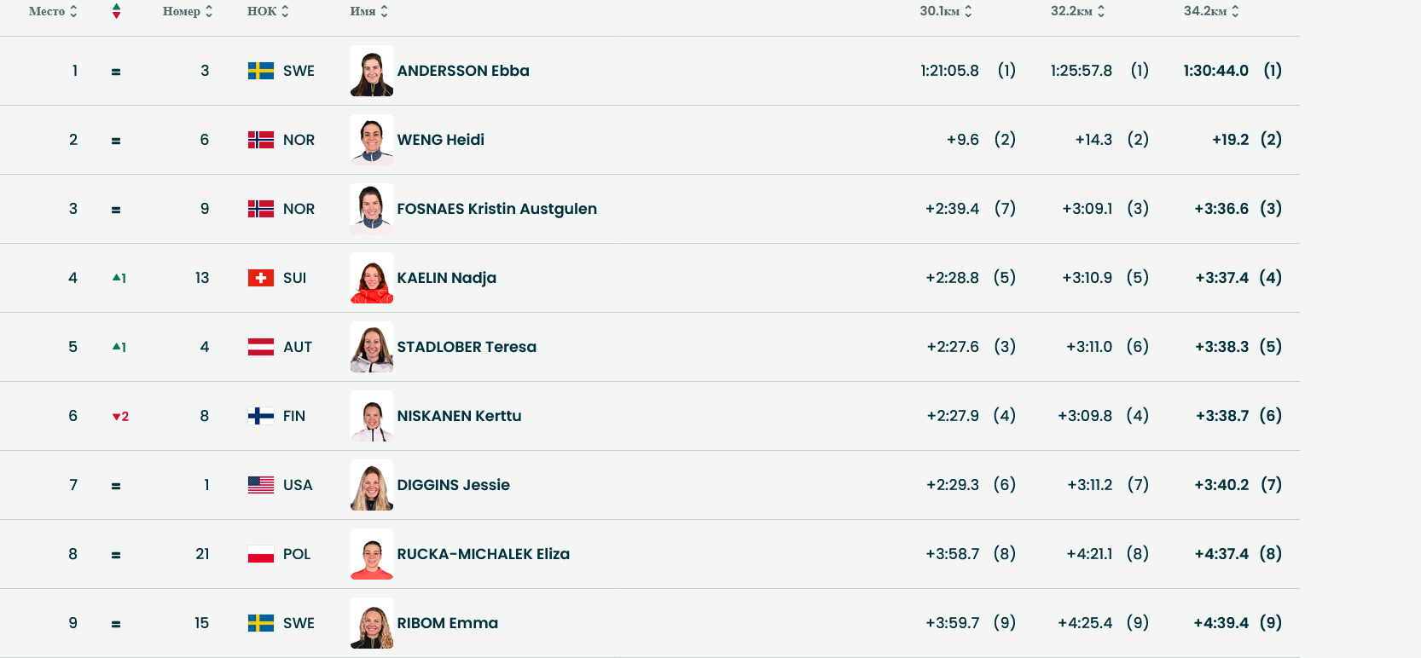1421x658 pixels.
Task: Click the red down-arrow indicator for NISKANEN Kerttu
Action: [x=119, y=416]
